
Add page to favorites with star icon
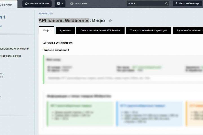coord(110,21)
